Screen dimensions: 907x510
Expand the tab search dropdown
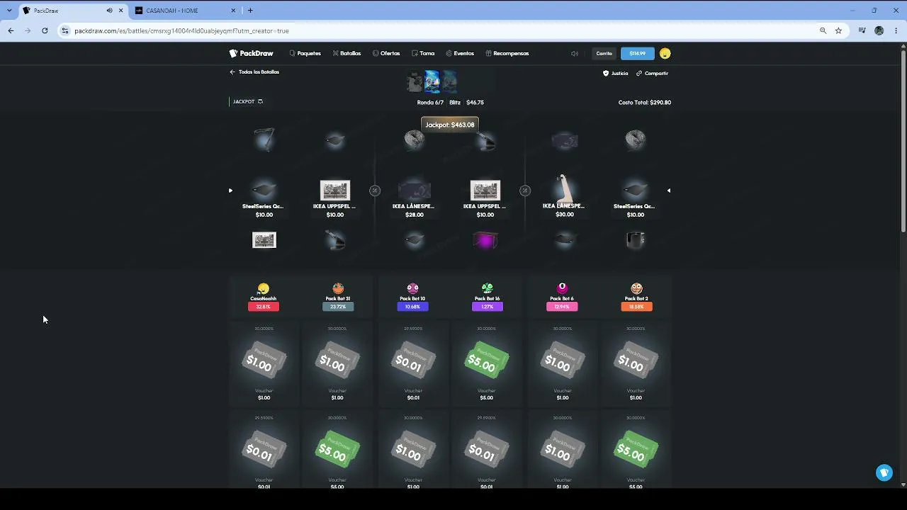click(9, 11)
